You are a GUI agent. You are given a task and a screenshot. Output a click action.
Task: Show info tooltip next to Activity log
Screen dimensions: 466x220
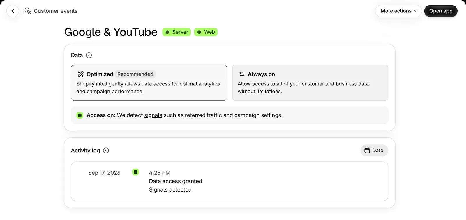(106, 151)
